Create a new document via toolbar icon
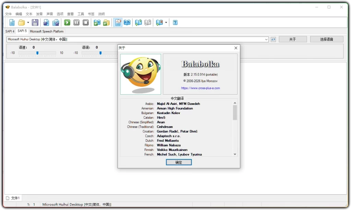Screen dimensions: 351x210 click(12, 23)
